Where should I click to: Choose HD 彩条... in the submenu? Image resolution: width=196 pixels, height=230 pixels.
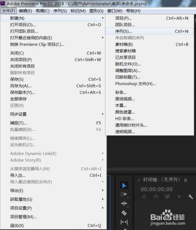(x=149, y=119)
